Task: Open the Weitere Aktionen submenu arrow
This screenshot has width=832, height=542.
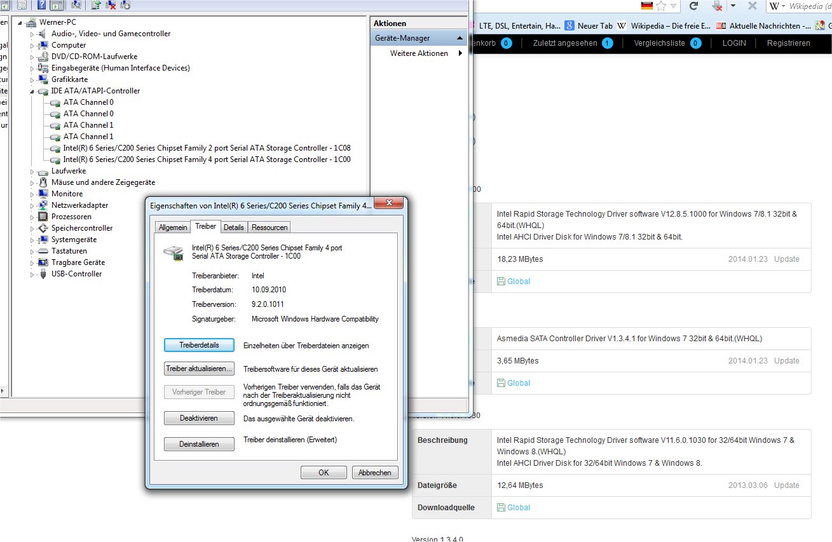Action: click(460, 53)
